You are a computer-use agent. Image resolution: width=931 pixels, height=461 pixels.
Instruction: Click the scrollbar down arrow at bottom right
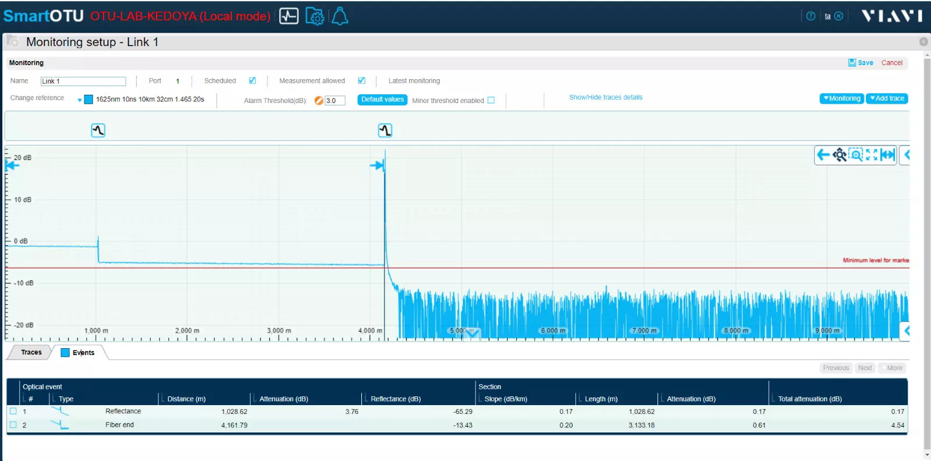pyautogui.click(x=927, y=455)
